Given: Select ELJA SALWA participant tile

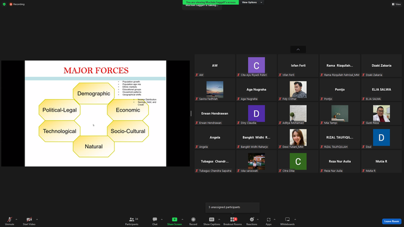Looking at the screenshot, I should pos(381,90).
